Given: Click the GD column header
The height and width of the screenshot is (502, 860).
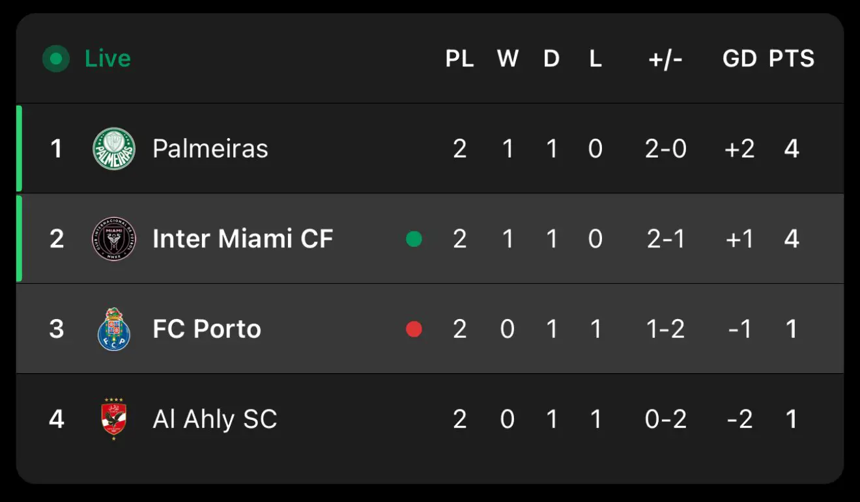Looking at the screenshot, I should tap(739, 59).
